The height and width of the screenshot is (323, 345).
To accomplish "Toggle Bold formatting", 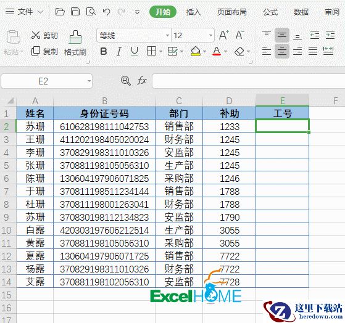I will point(104,51).
